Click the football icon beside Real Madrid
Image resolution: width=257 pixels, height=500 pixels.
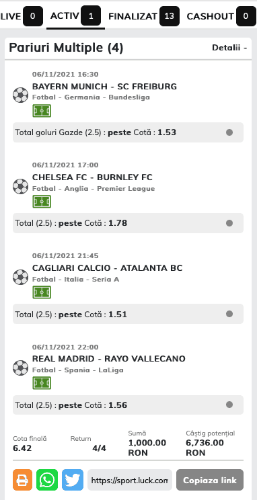[20, 368]
